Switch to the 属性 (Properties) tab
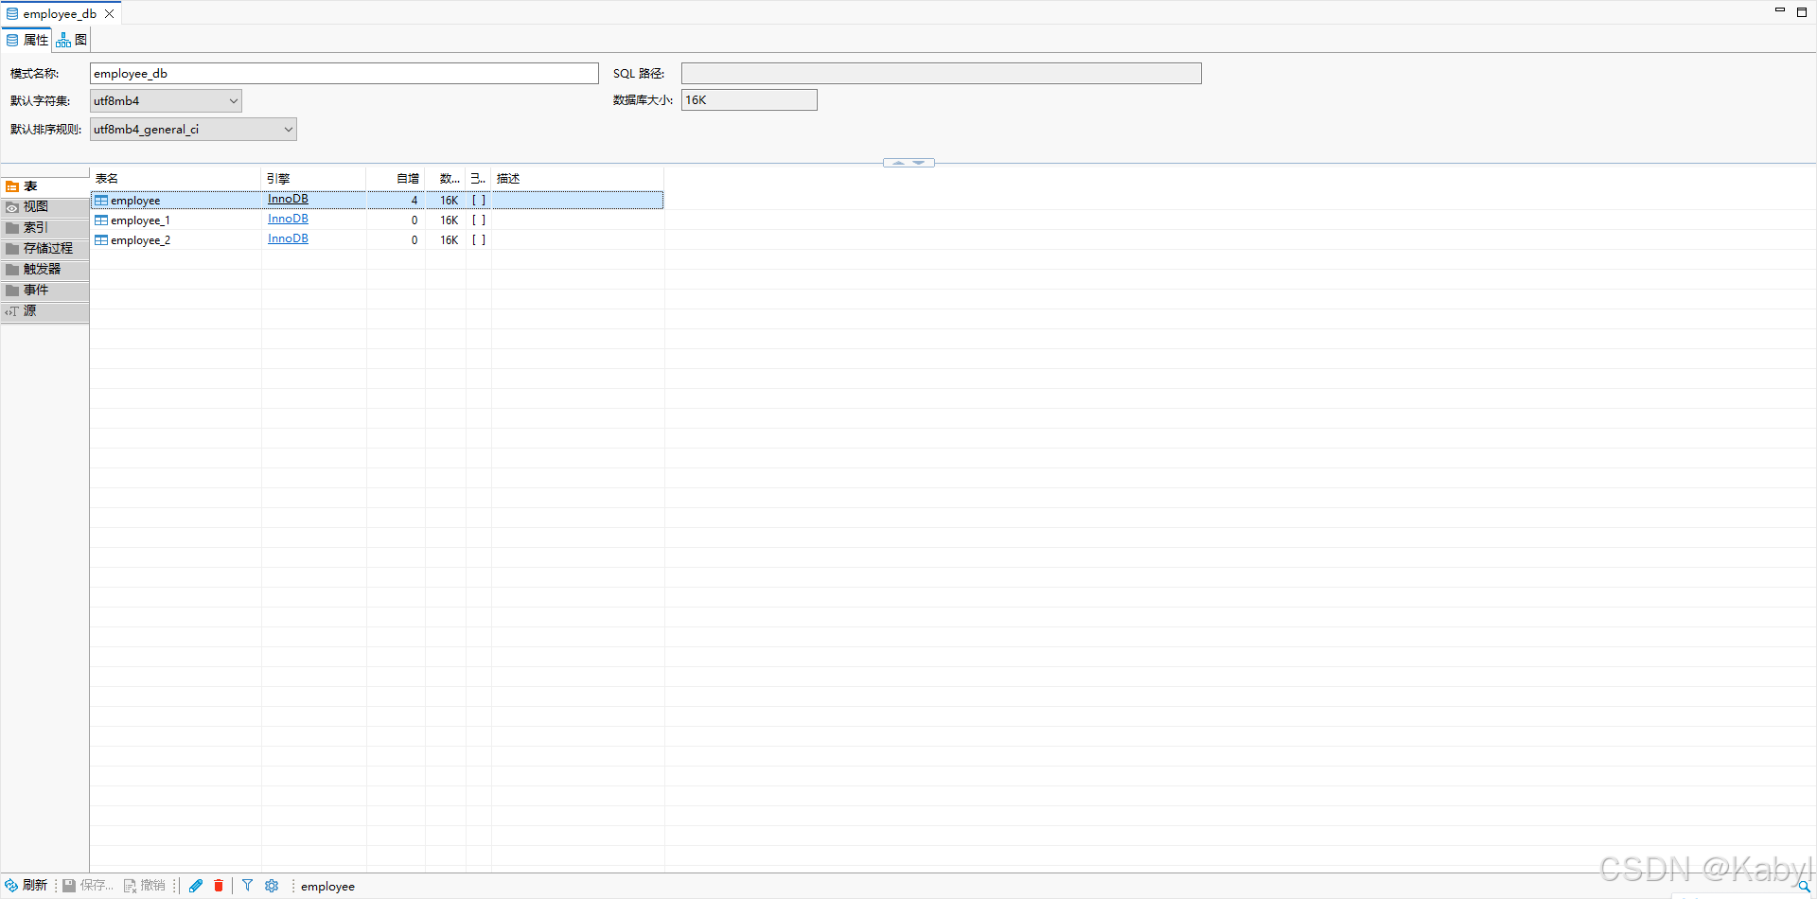The width and height of the screenshot is (1817, 899). (26, 40)
